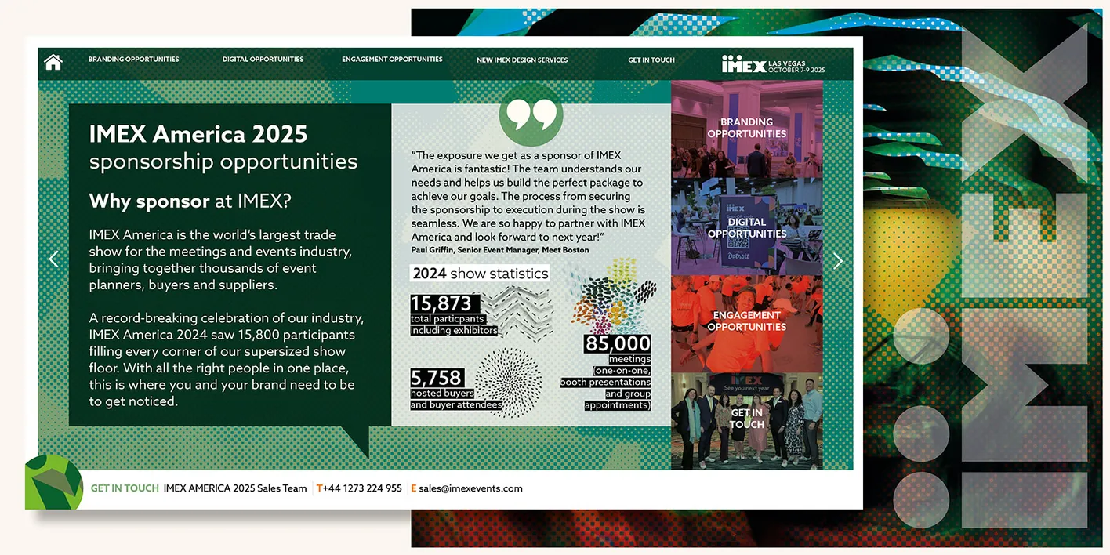Viewport: 1110px width, 555px height.
Task: Advance to next slide with right arrow
Action: [838, 260]
